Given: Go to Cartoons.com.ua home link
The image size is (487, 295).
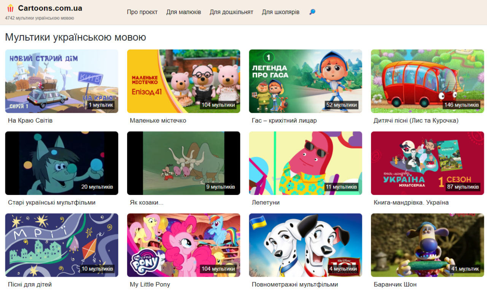Looking at the screenshot, I should [x=50, y=8].
